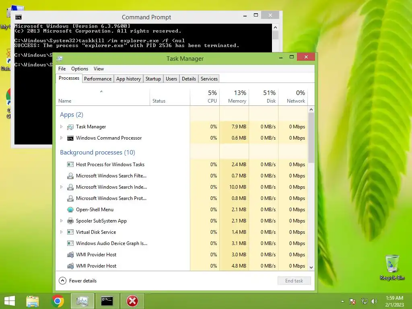Viewport: 412px width, 309px height.
Task: Expand the Task Manager process row
Action: (x=61, y=127)
